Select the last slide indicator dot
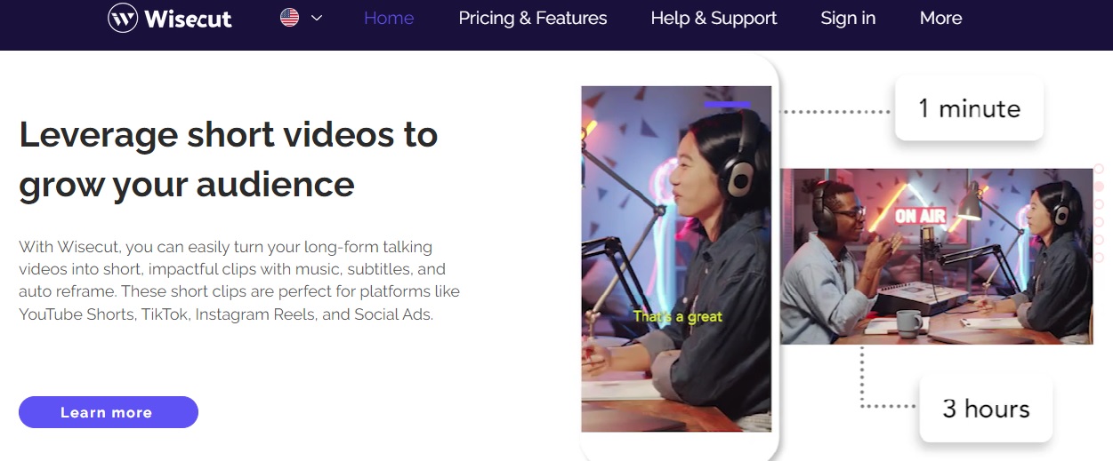Viewport: 1113px width, 461px height. coord(1099,258)
